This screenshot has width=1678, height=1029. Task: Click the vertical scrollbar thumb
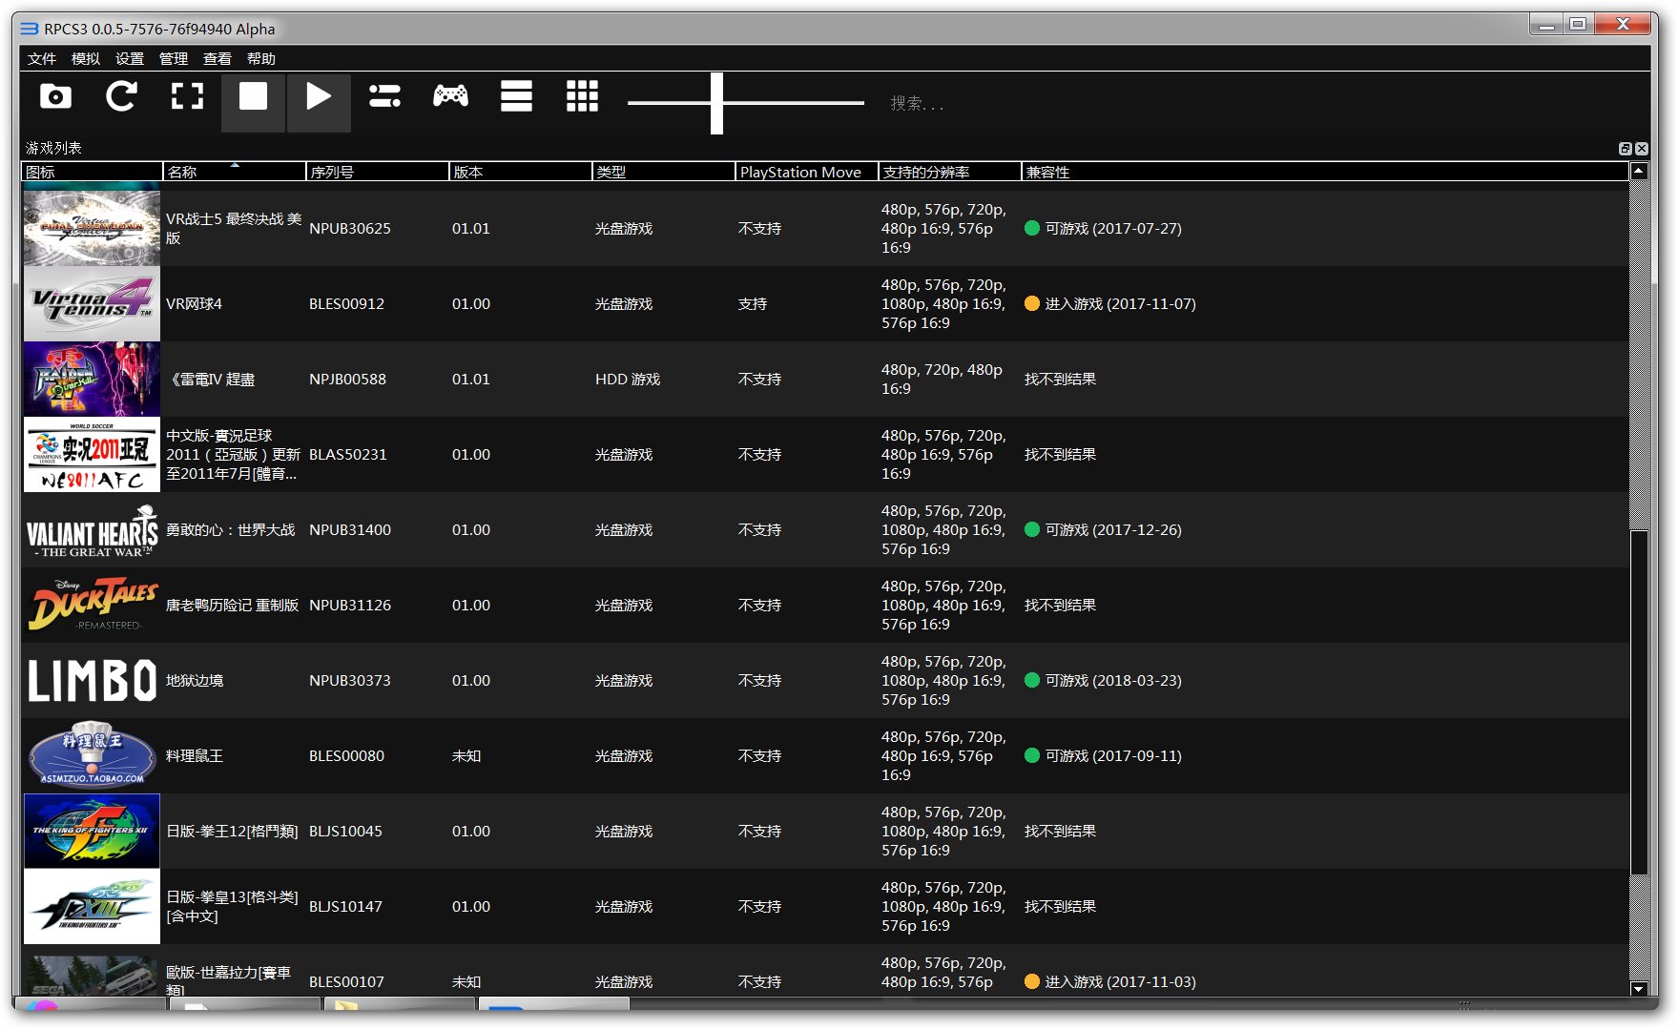click(1639, 702)
